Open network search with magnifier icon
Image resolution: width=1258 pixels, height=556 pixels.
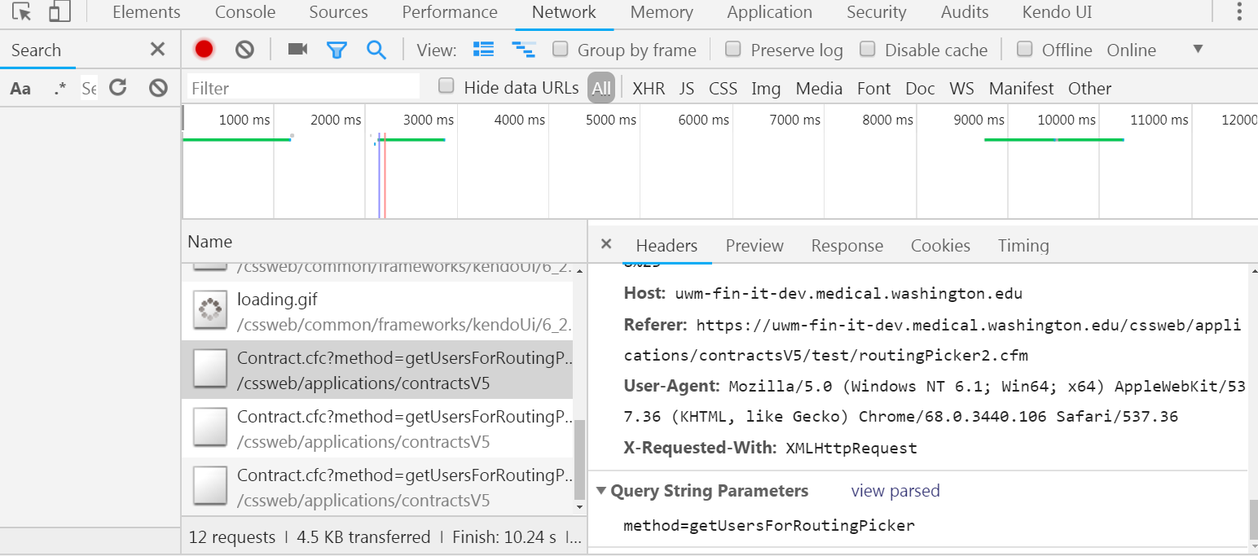tap(376, 50)
